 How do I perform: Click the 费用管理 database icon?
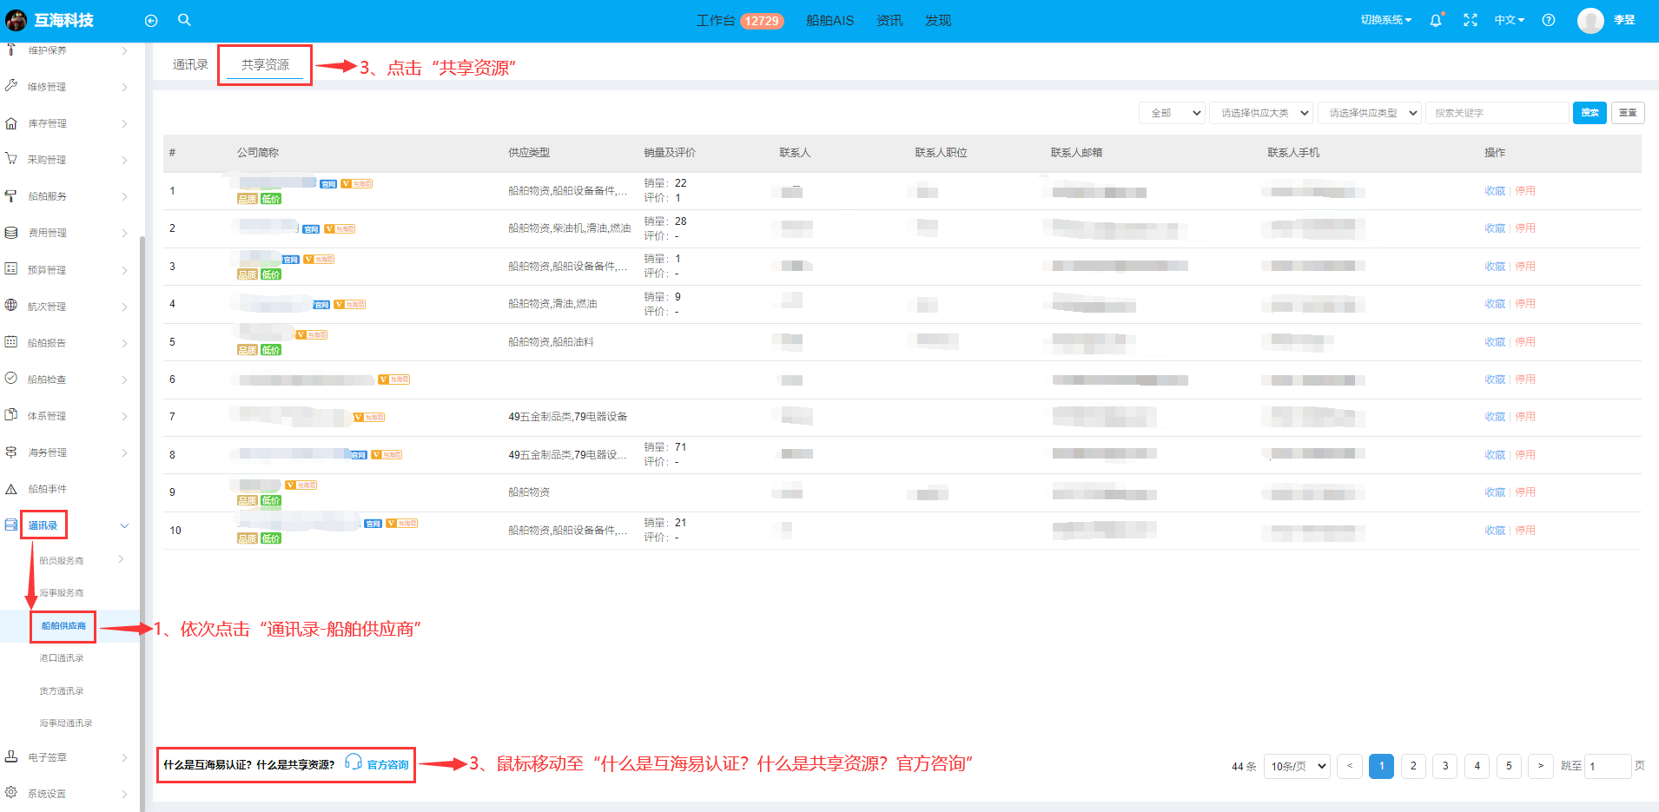point(11,233)
